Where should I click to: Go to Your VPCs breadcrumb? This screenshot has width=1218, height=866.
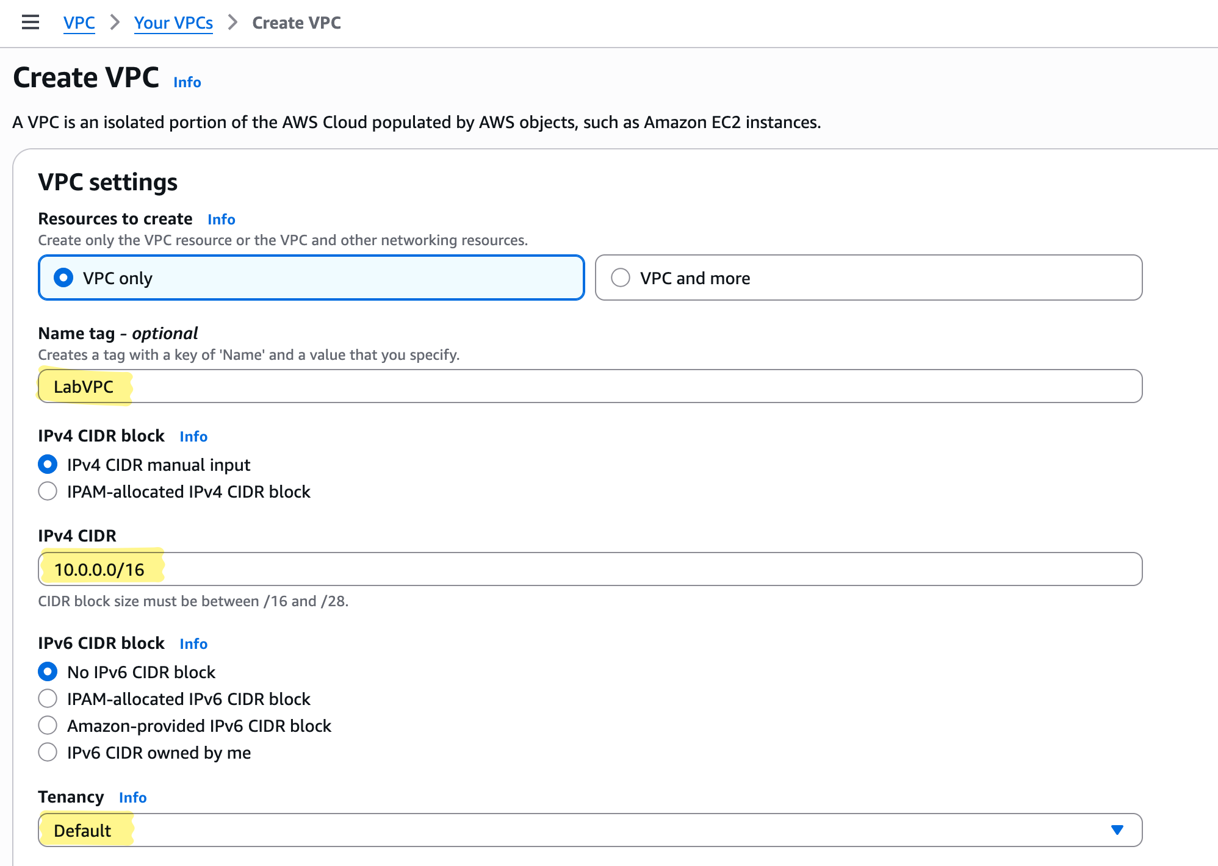point(173,23)
